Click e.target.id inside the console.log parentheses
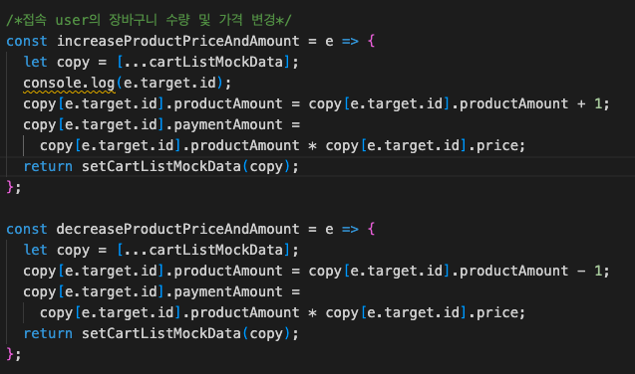The image size is (635, 374). click(169, 83)
